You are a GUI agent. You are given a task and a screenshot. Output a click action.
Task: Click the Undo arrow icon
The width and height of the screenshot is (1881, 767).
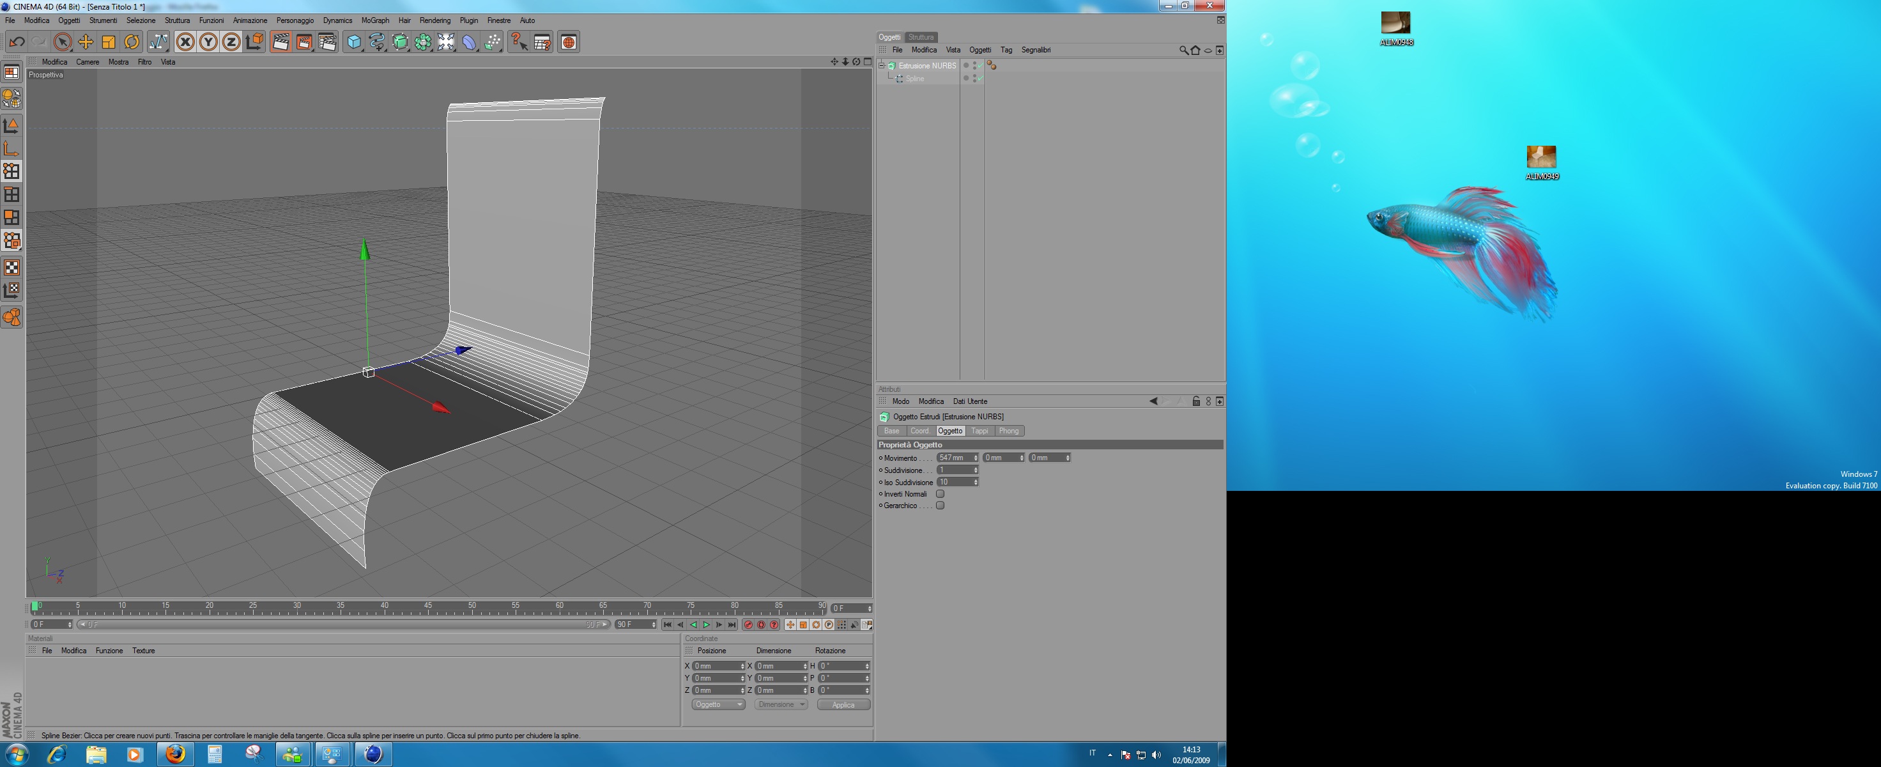click(17, 42)
